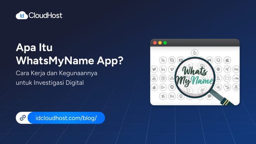
Task: Click the text "untuk Investigasi Digital"
Action: point(50,83)
